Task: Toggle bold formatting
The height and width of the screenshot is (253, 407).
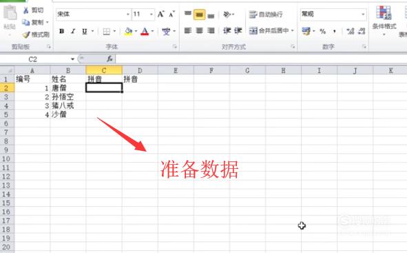Action: pyautogui.click(x=61, y=31)
